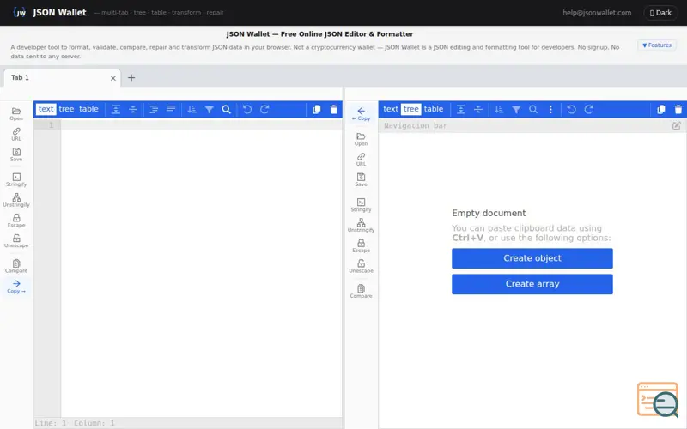The image size is (687, 429).
Task: Select tree mode in the right editor
Action: (x=411, y=109)
